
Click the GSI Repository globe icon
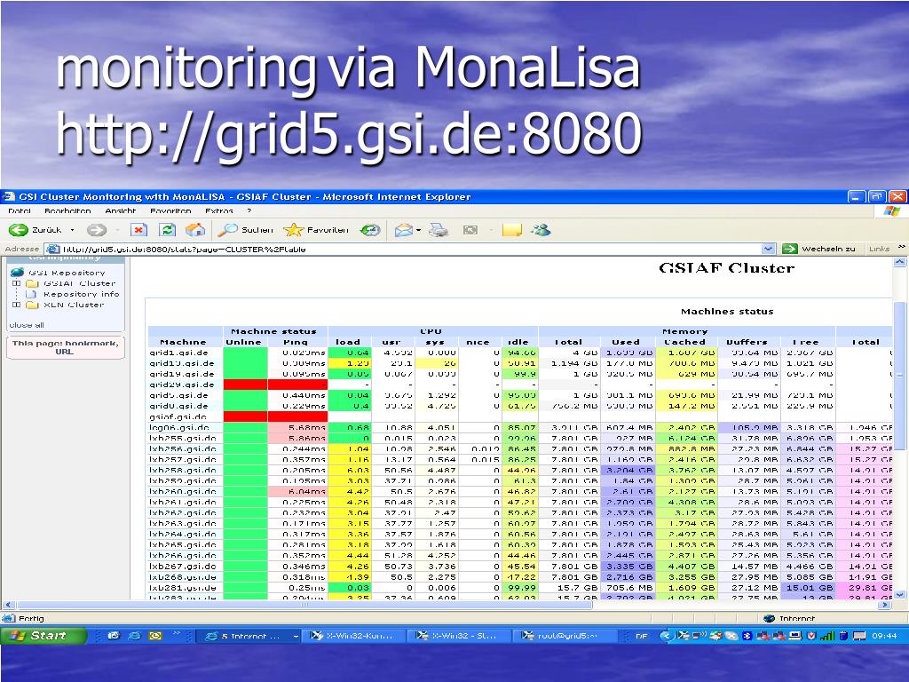pyautogui.click(x=18, y=273)
